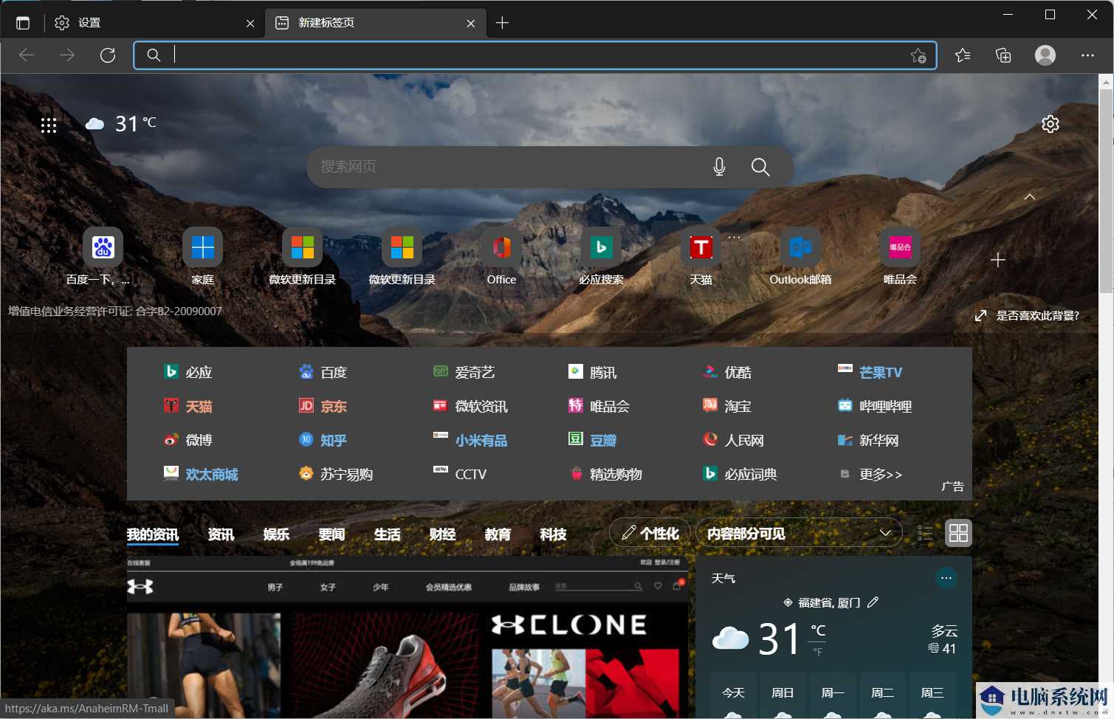1114x719 pixels.
Task: Click the web search magnifier icon
Action: [760, 167]
